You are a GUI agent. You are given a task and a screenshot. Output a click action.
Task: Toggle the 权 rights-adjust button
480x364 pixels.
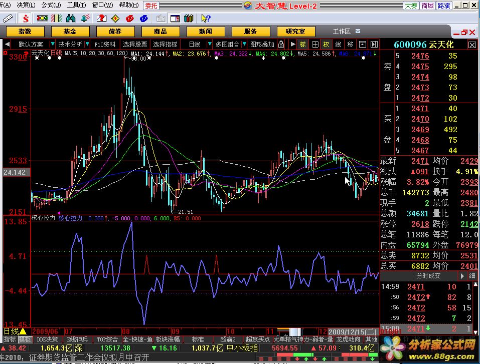327,45
